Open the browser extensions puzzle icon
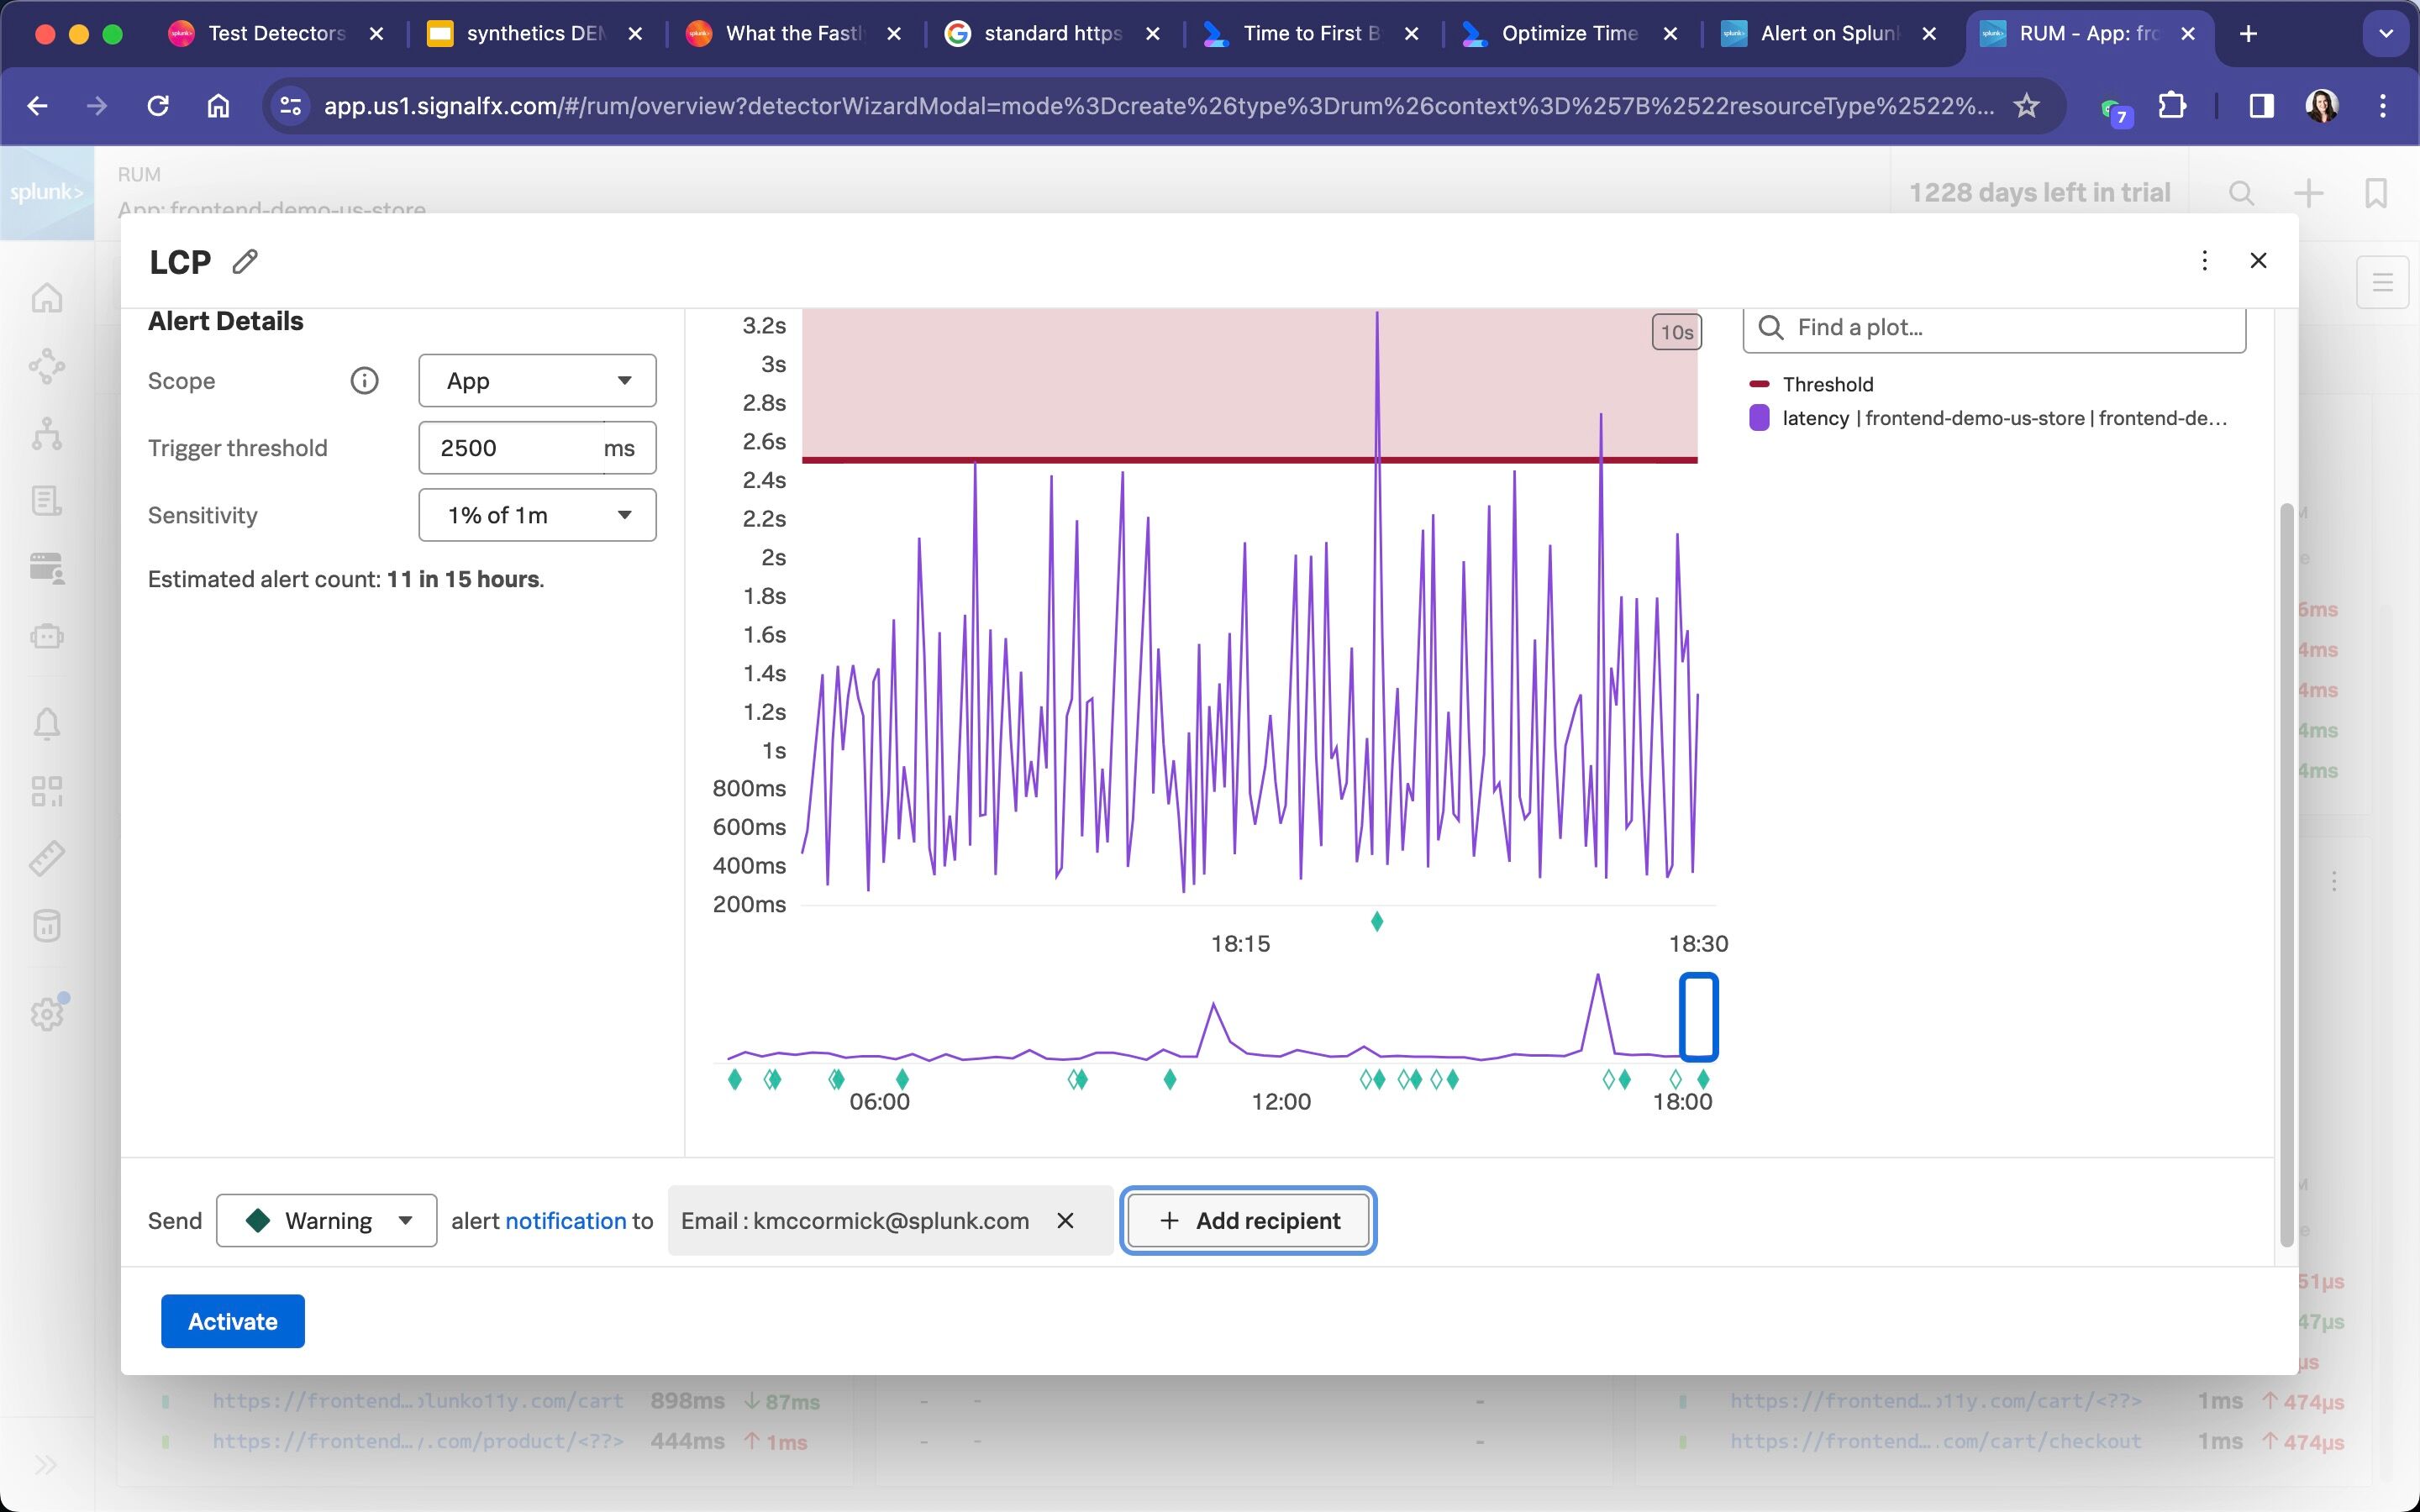This screenshot has height=1512, width=2420. pos(2171,106)
